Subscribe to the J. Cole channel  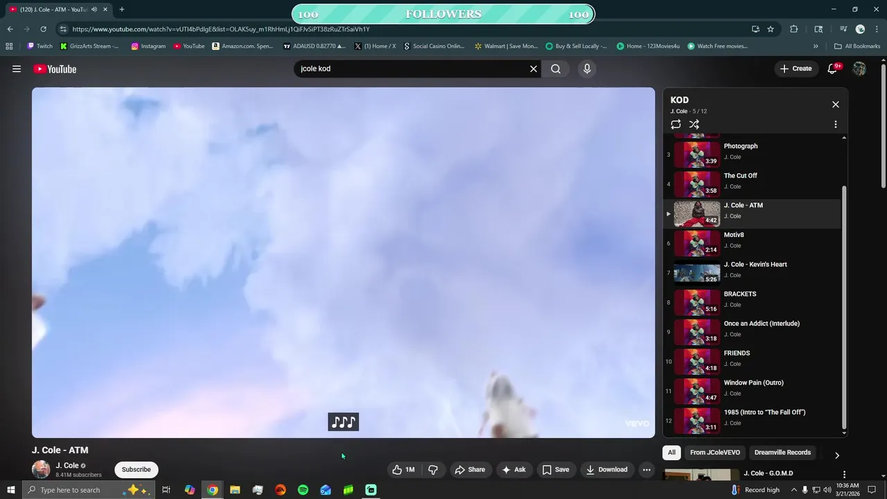[136, 470]
